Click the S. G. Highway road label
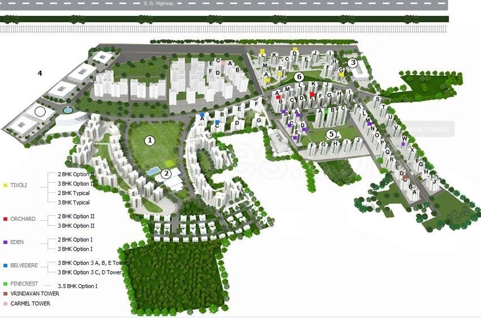This screenshot has height=318, width=481. (x=158, y=3)
